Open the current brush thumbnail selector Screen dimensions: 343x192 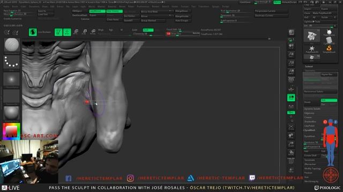tap(12, 45)
